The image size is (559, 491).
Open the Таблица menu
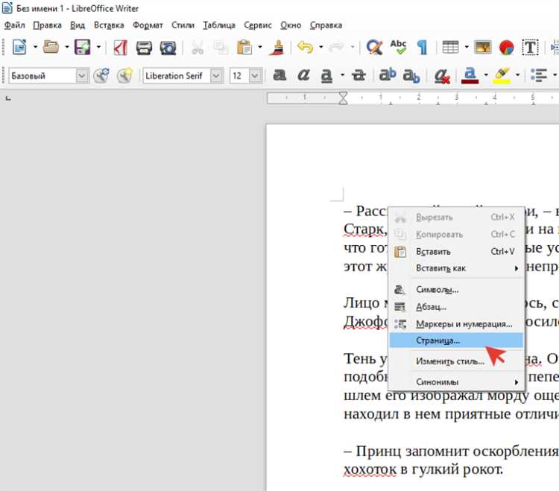[x=219, y=25]
